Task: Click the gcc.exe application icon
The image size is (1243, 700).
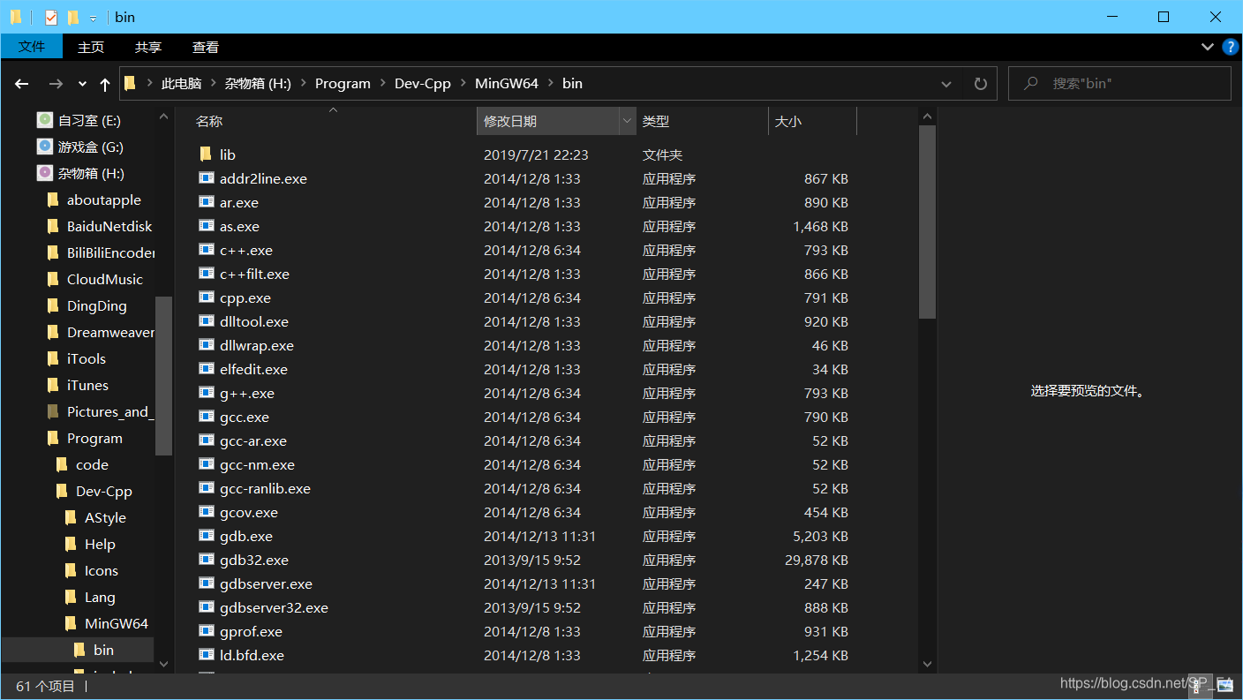Action: pyautogui.click(x=206, y=417)
